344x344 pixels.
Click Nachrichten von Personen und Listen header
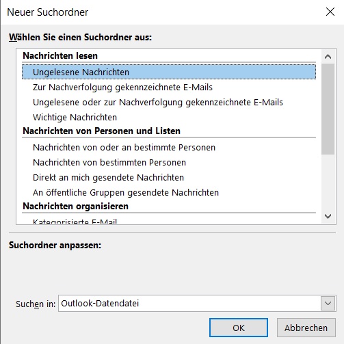click(101, 131)
